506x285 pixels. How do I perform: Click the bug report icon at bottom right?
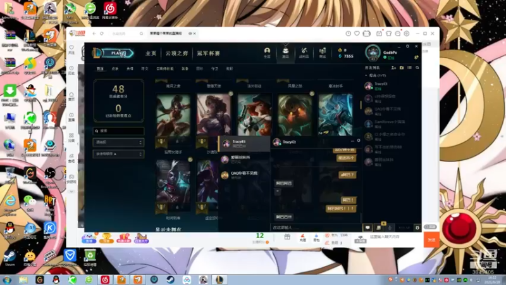[417, 228]
